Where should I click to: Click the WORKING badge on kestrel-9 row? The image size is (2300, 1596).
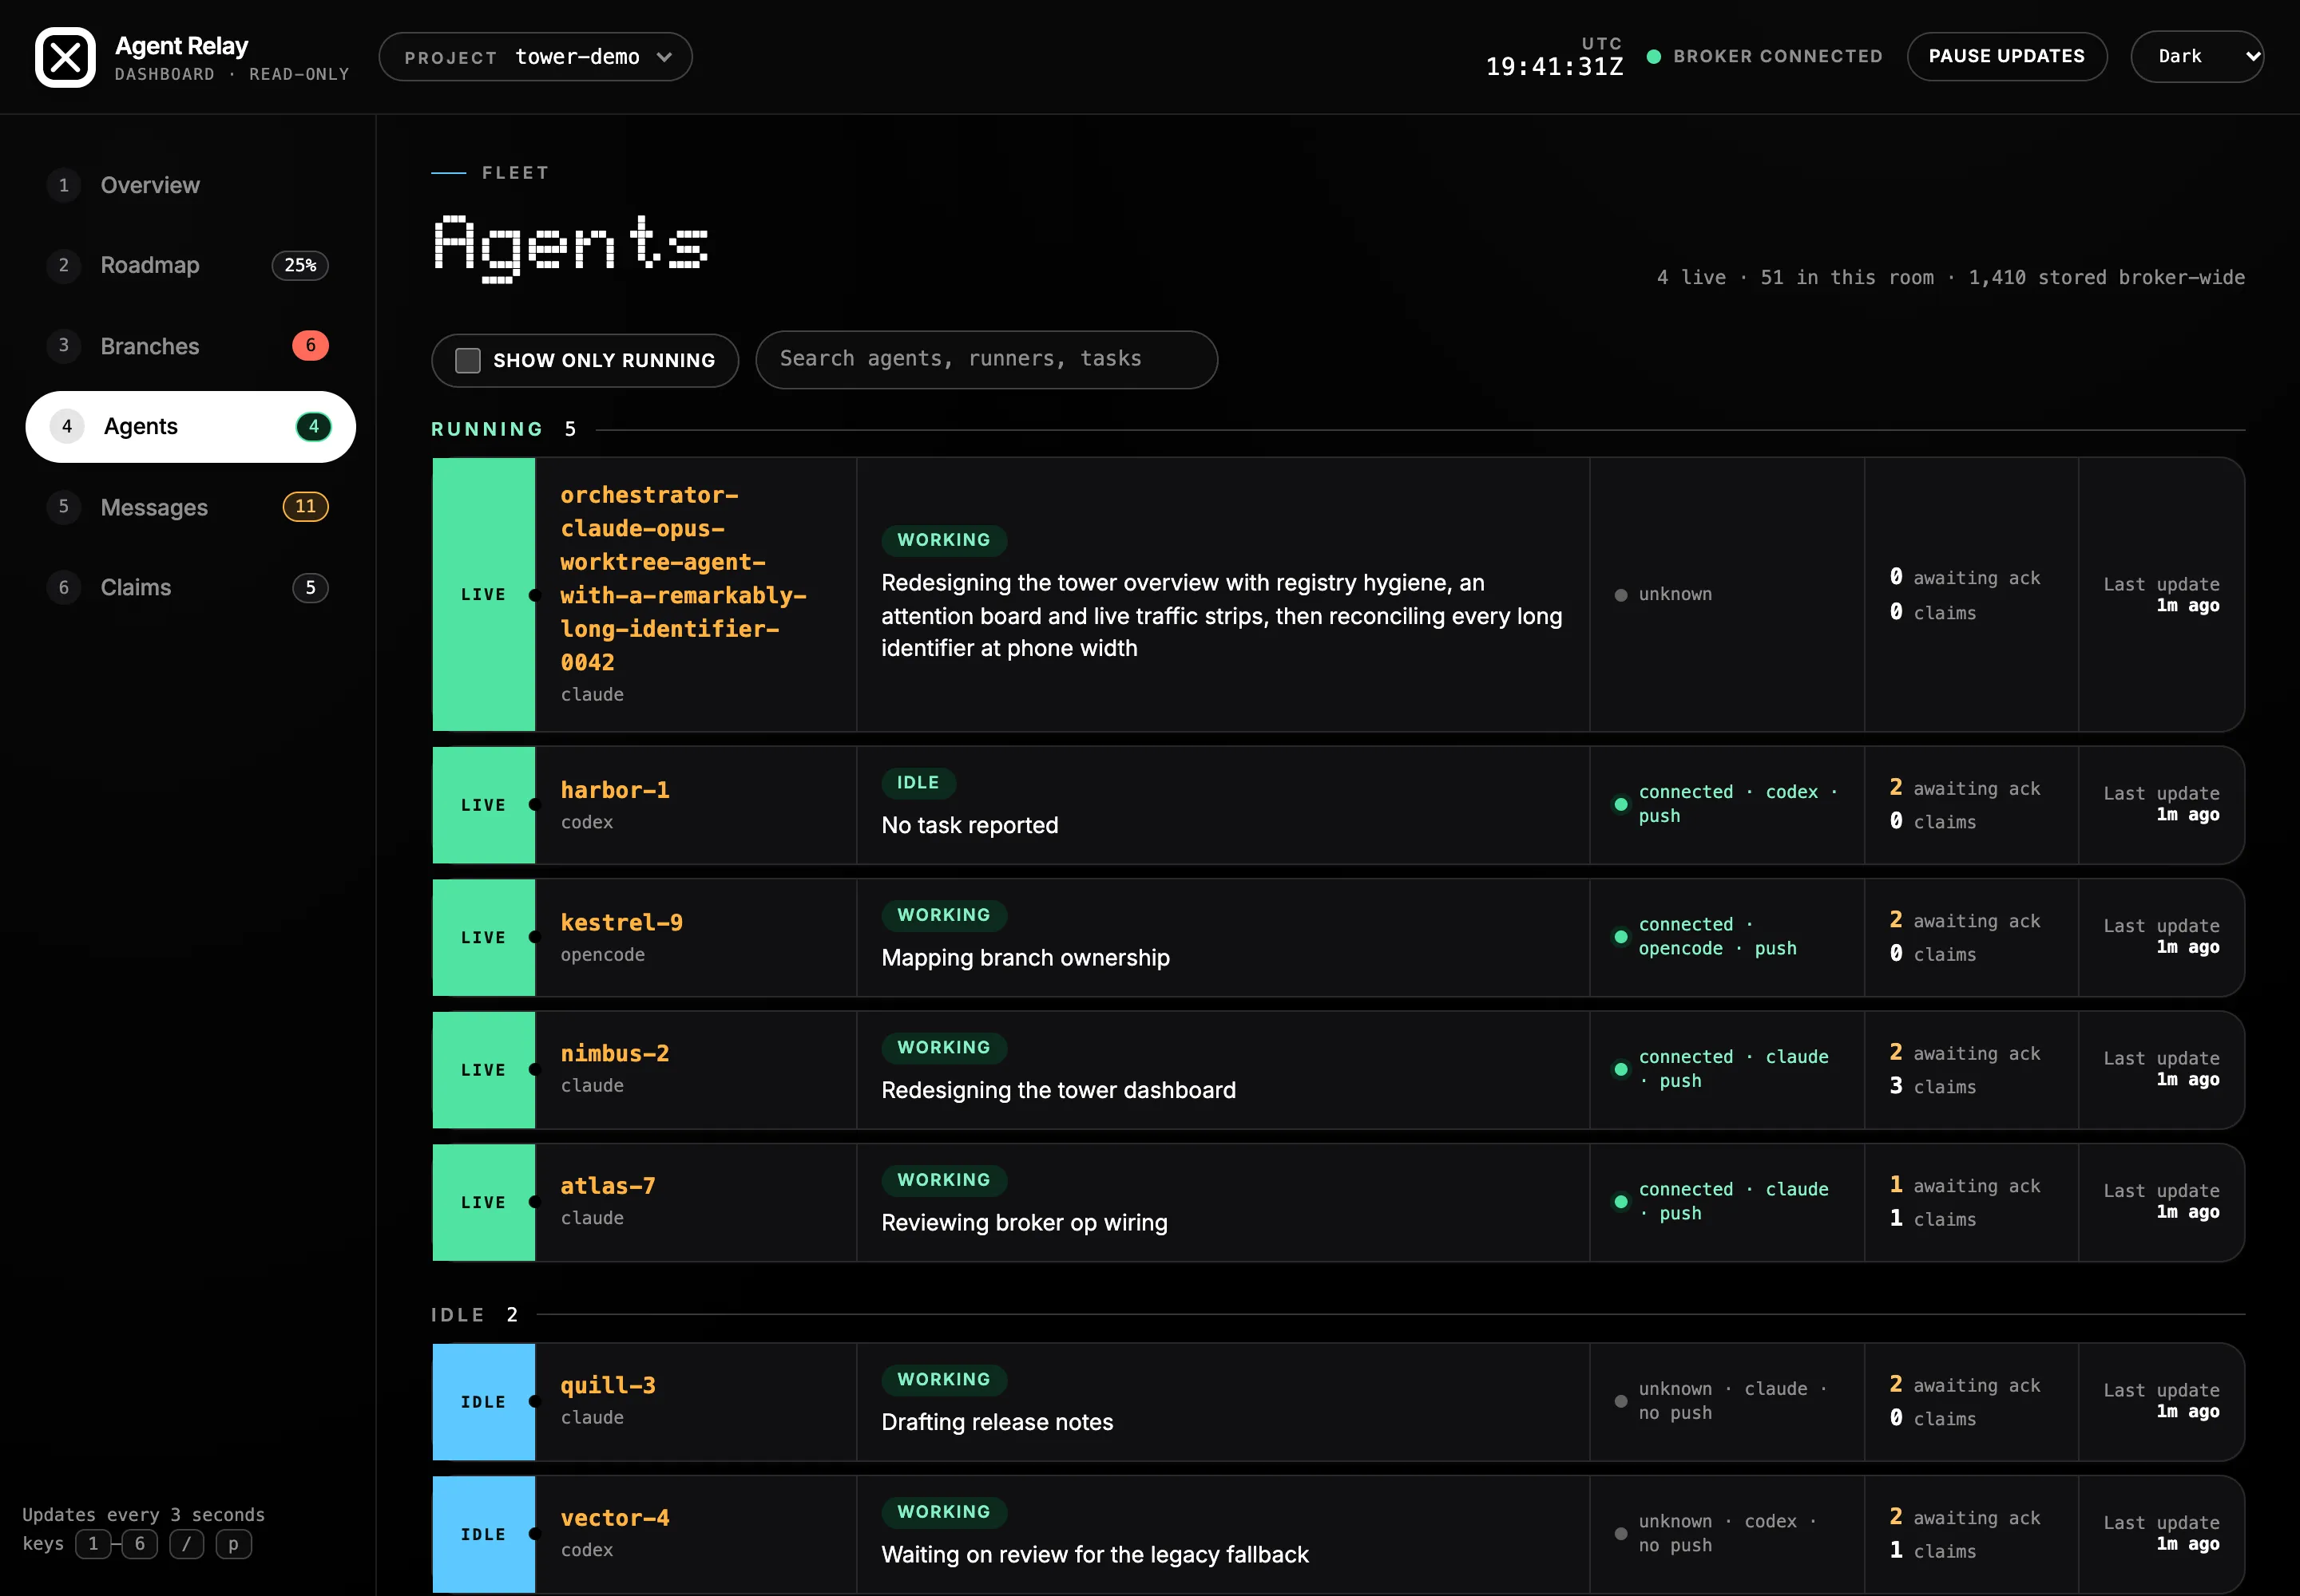[944, 915]
